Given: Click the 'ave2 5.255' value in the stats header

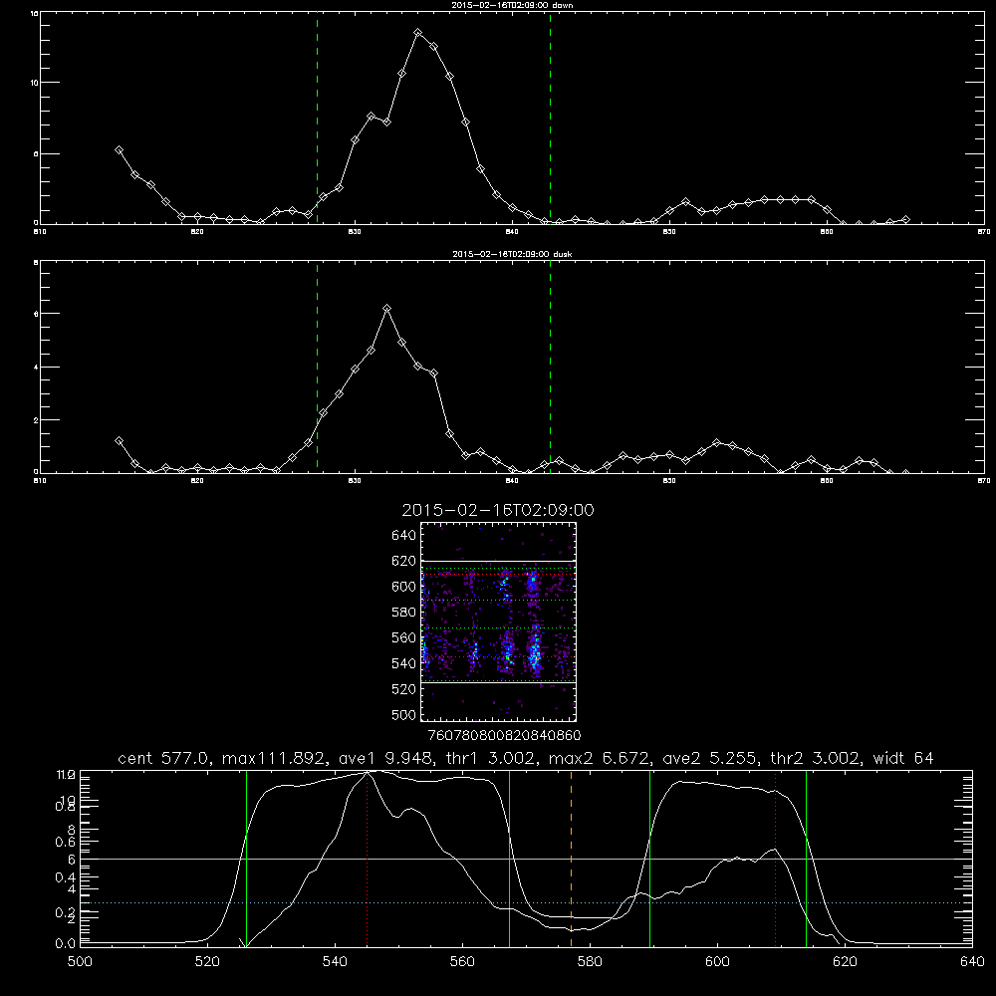Looking at the screenshot, I should click(x=709, y=758).
